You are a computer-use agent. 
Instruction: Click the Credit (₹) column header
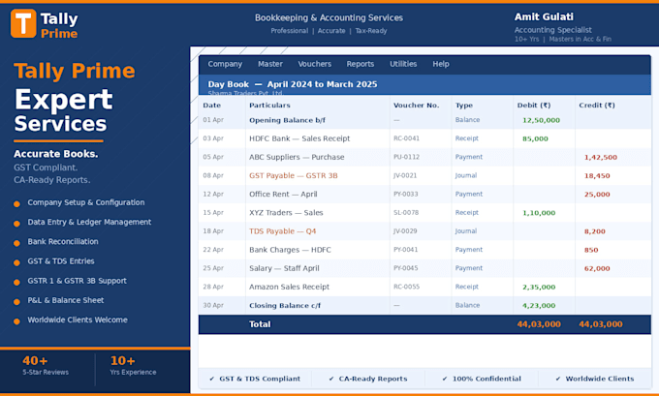click(597, 105)
